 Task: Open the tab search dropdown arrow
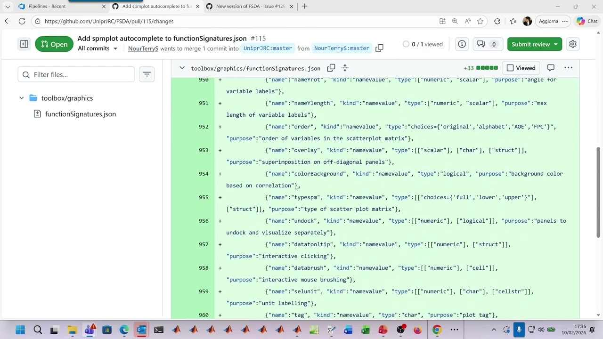tap(8, 7)
